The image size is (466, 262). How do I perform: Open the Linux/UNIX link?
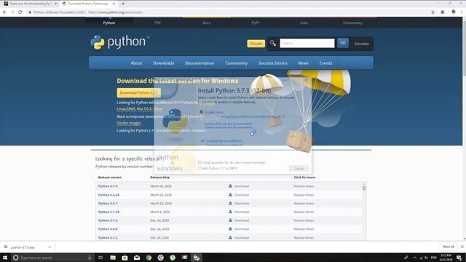click(x=126, y=108)
